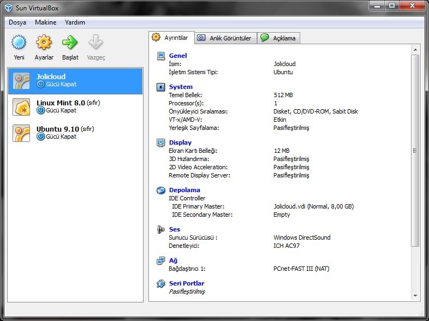429x321 pixels.
Task: Click the Ses speaker icon
Action: 161,229
